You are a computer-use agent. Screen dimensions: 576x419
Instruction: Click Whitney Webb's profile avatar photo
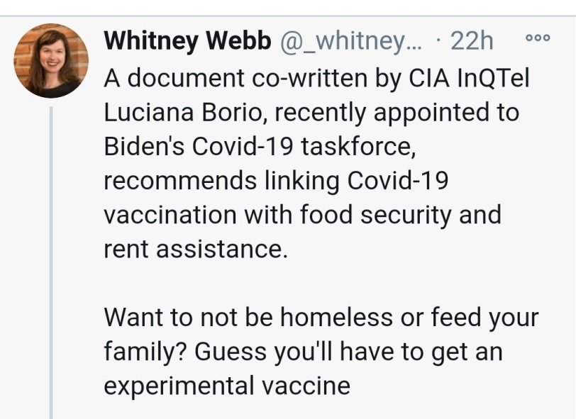[51, 61]
